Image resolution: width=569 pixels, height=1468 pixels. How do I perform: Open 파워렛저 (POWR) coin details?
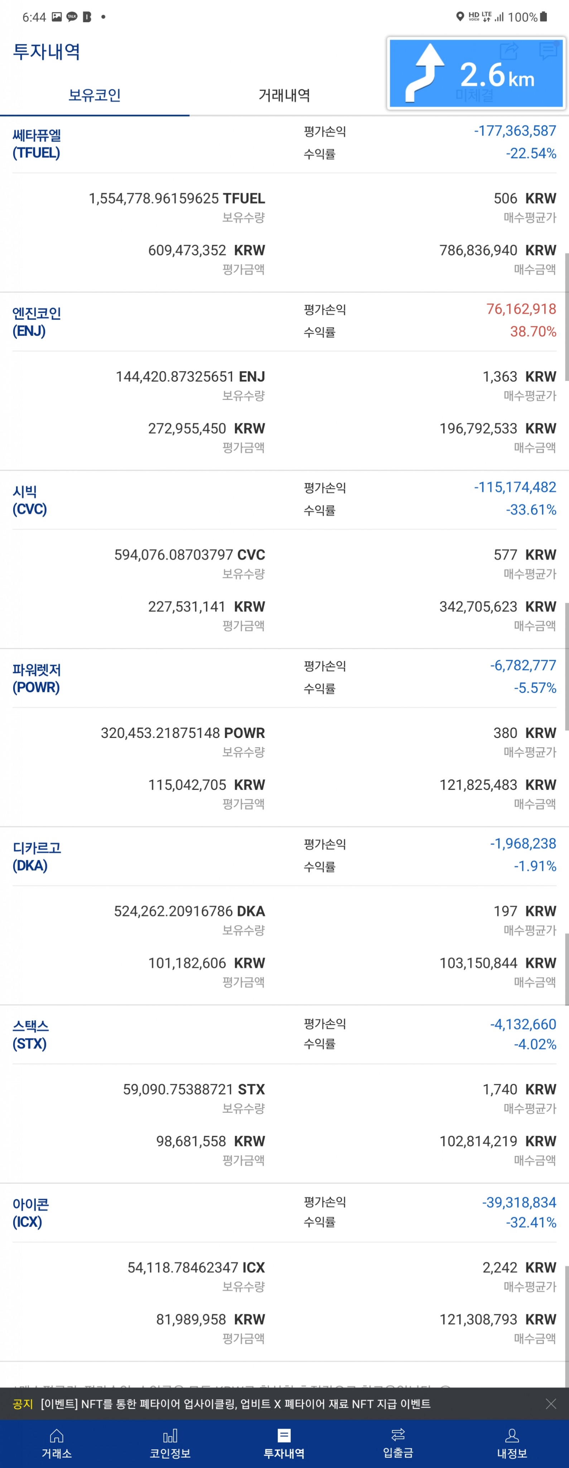pyautogui.click(x=37, y=679)
